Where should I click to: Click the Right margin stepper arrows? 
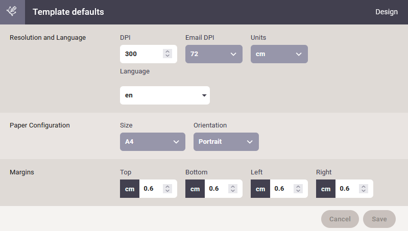pos(363,189)
